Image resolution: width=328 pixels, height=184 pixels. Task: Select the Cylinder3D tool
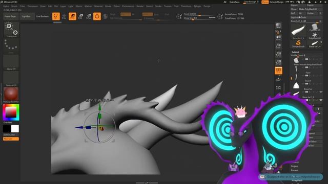click(315, 28)
